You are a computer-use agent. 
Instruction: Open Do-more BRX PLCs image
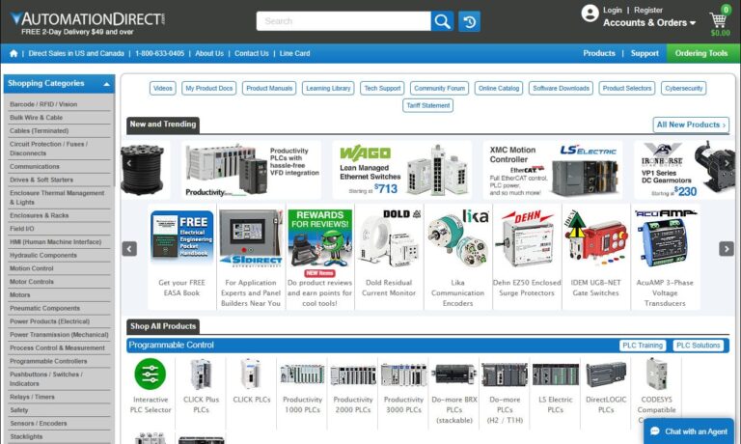point(454,375)
